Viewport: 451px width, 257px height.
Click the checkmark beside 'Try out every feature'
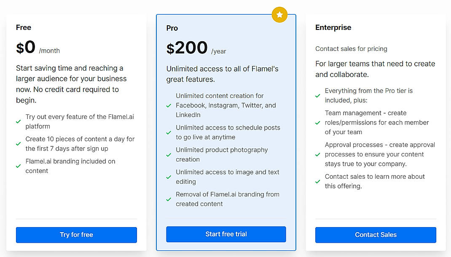(19, 122)
